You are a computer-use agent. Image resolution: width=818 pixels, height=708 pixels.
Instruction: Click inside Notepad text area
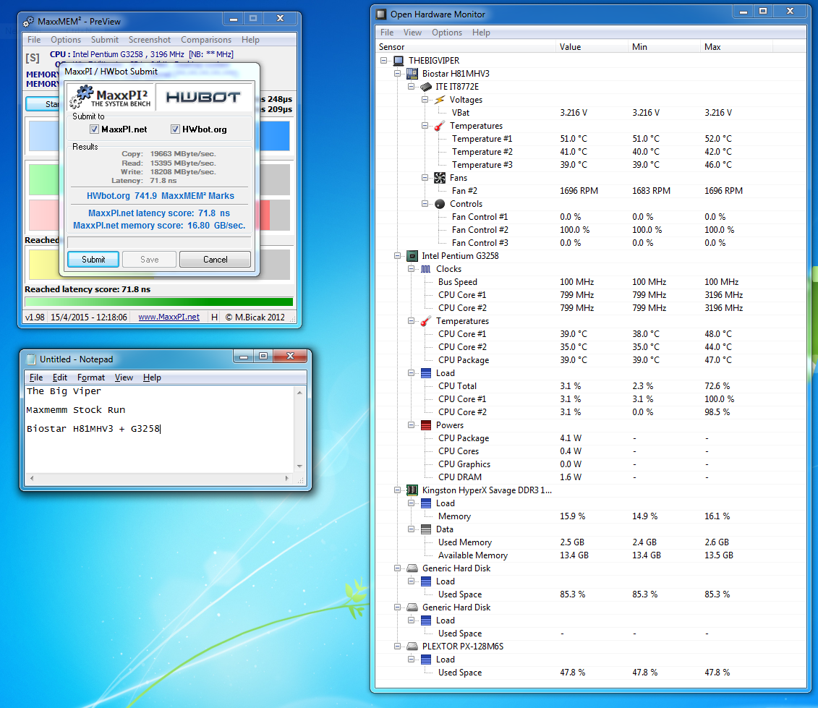tap(159, 429)
